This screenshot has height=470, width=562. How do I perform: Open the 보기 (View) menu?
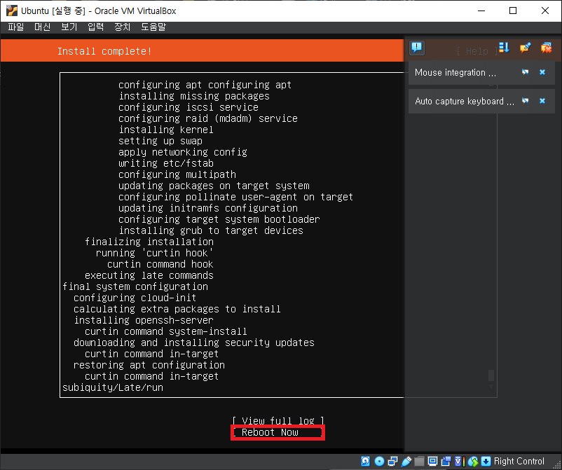[x=69, y=27]
